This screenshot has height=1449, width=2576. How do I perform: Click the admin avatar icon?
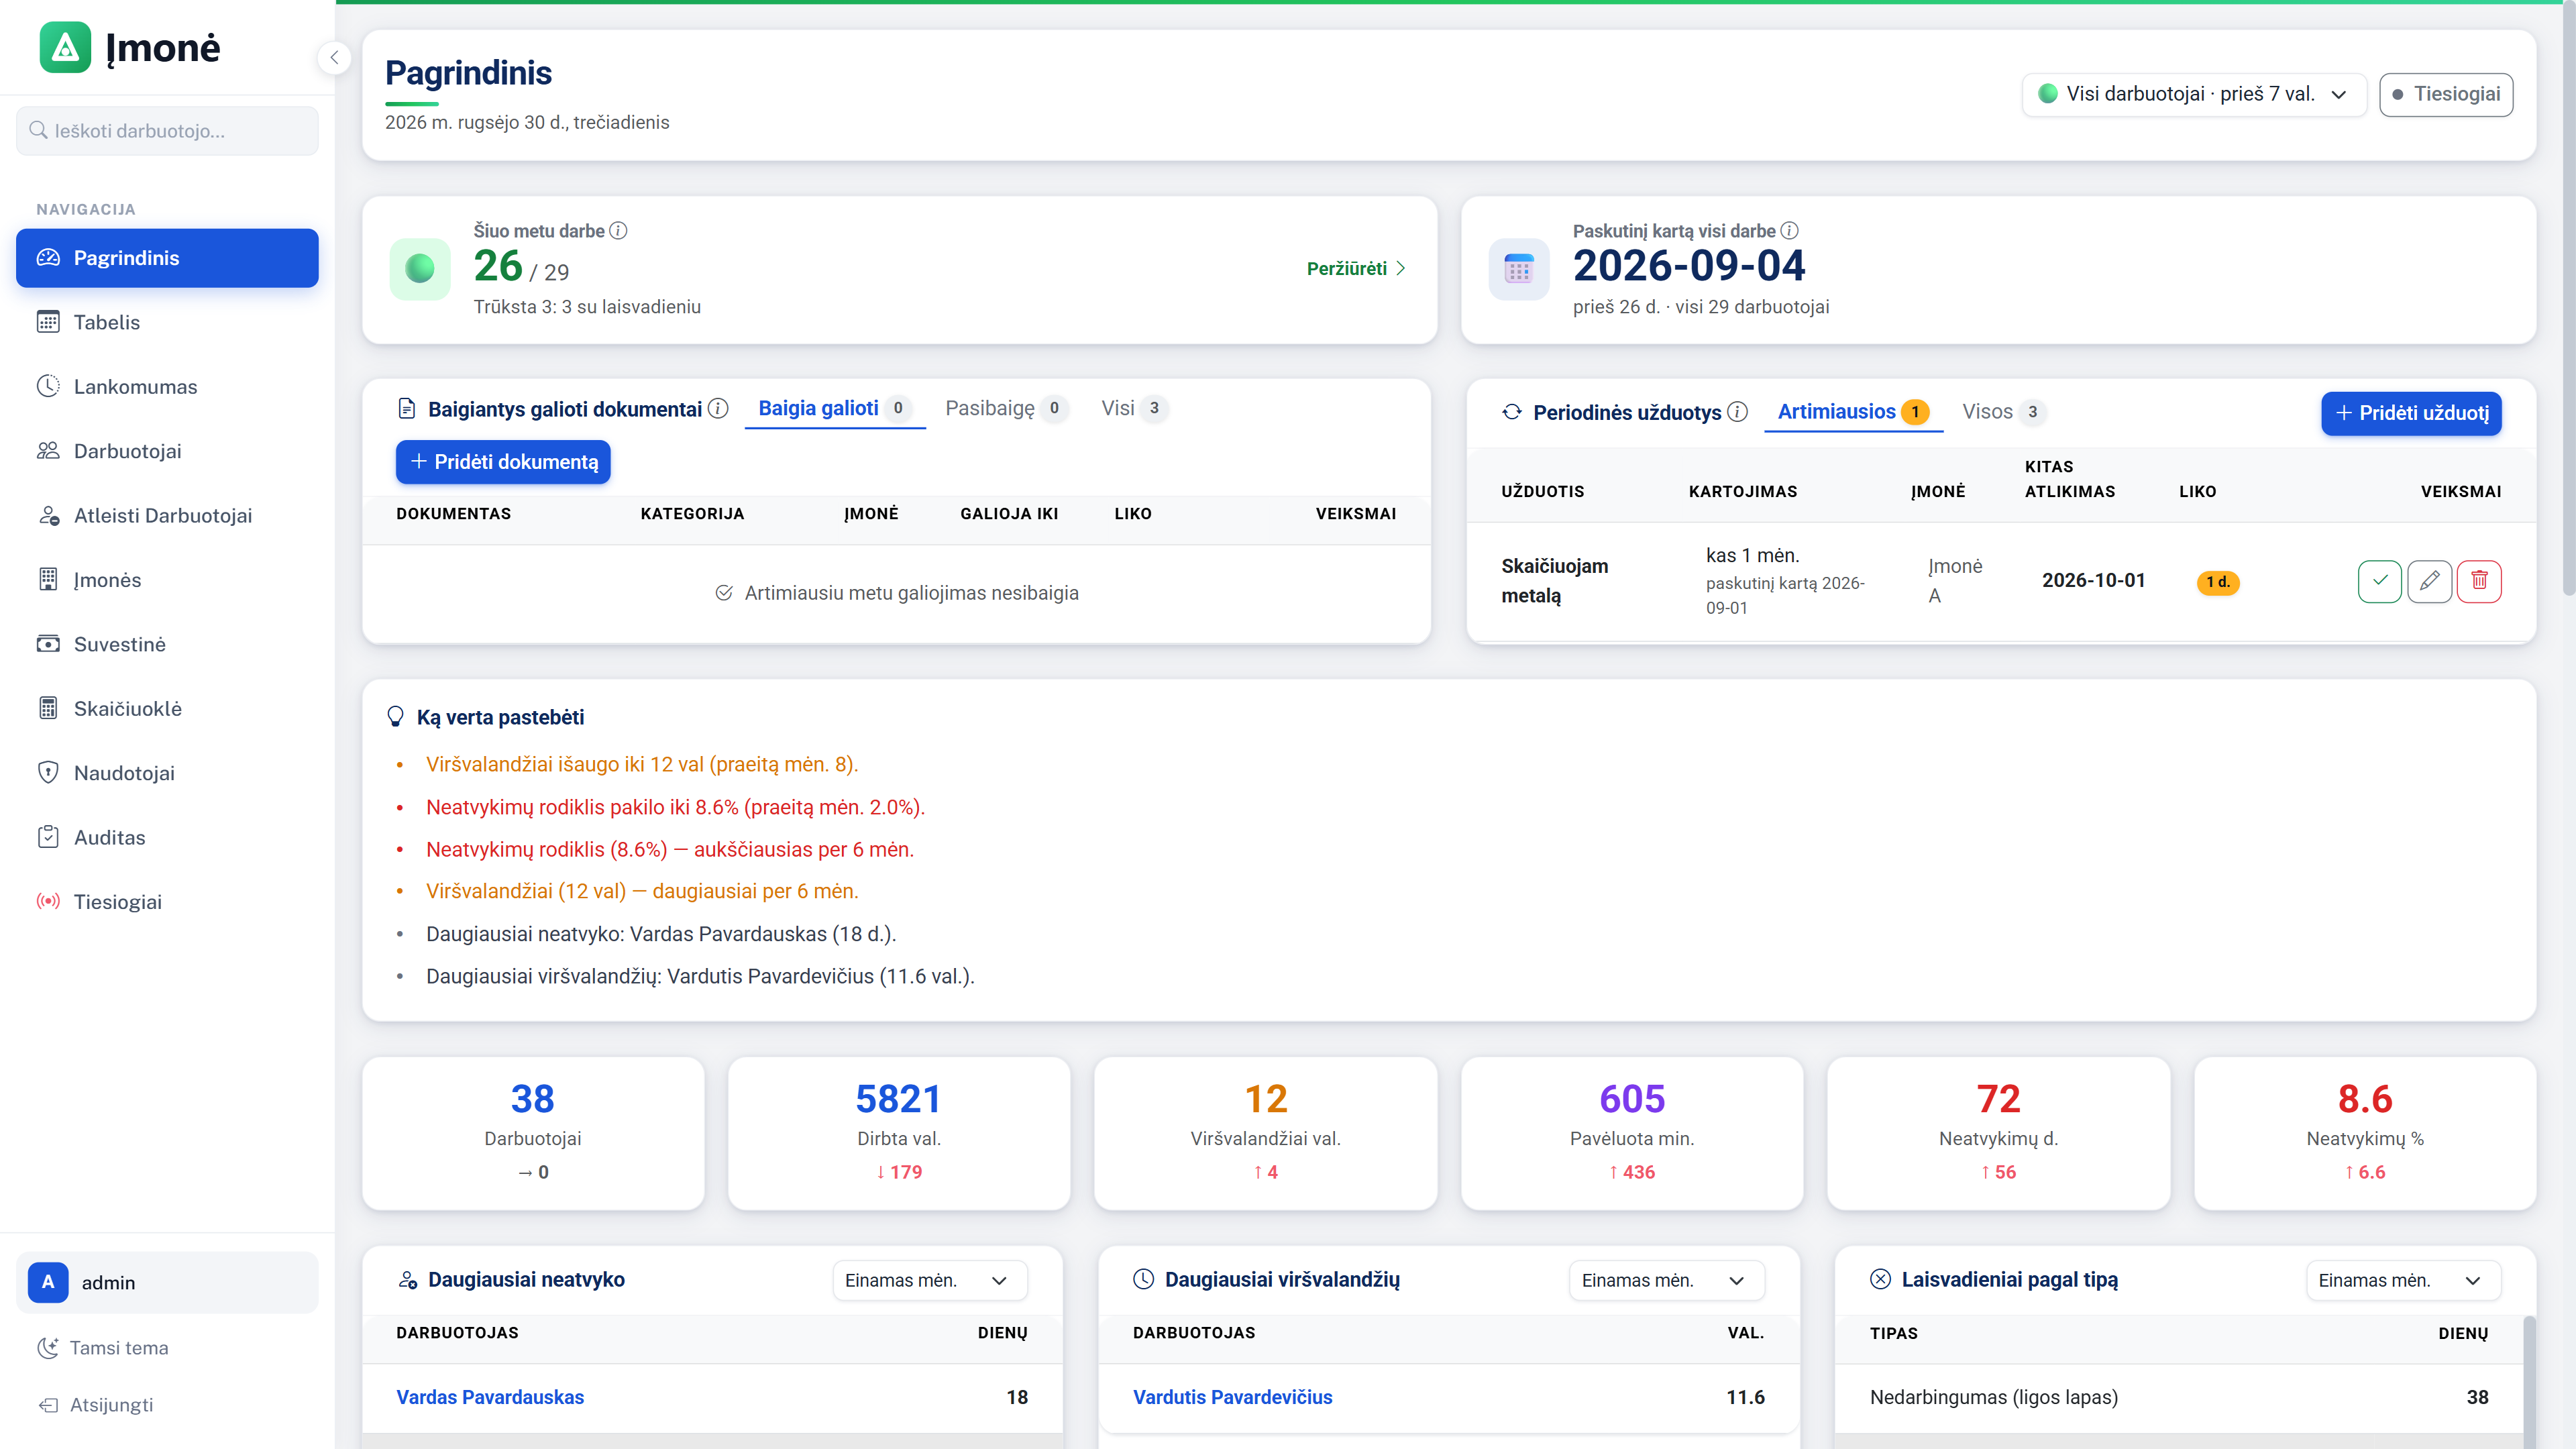[48, 1282]
